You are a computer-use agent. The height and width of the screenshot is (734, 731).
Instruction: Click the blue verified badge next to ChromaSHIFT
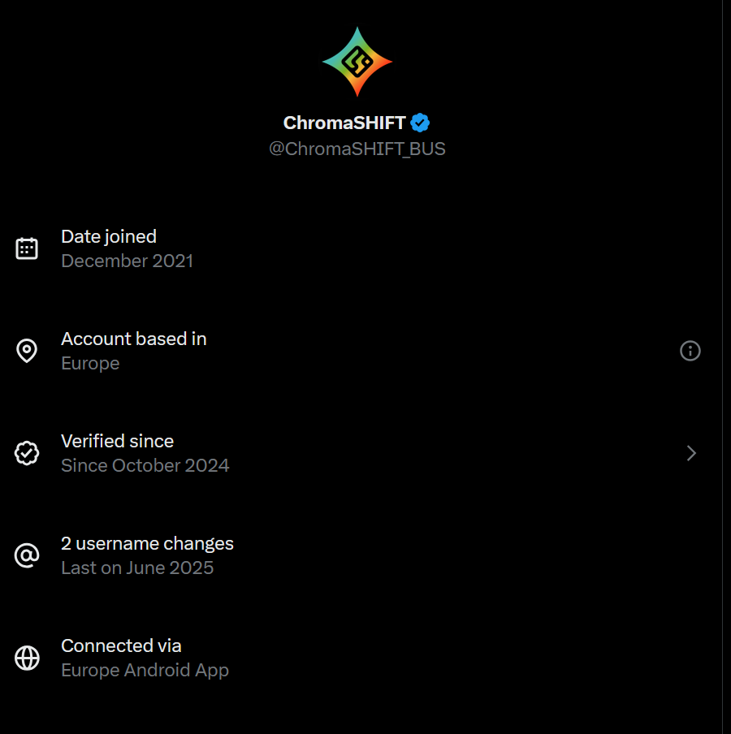click(420, 123)
